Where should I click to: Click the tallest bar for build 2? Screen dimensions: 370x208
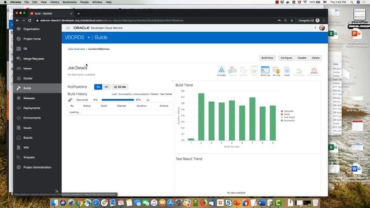[x=201, y=117]
